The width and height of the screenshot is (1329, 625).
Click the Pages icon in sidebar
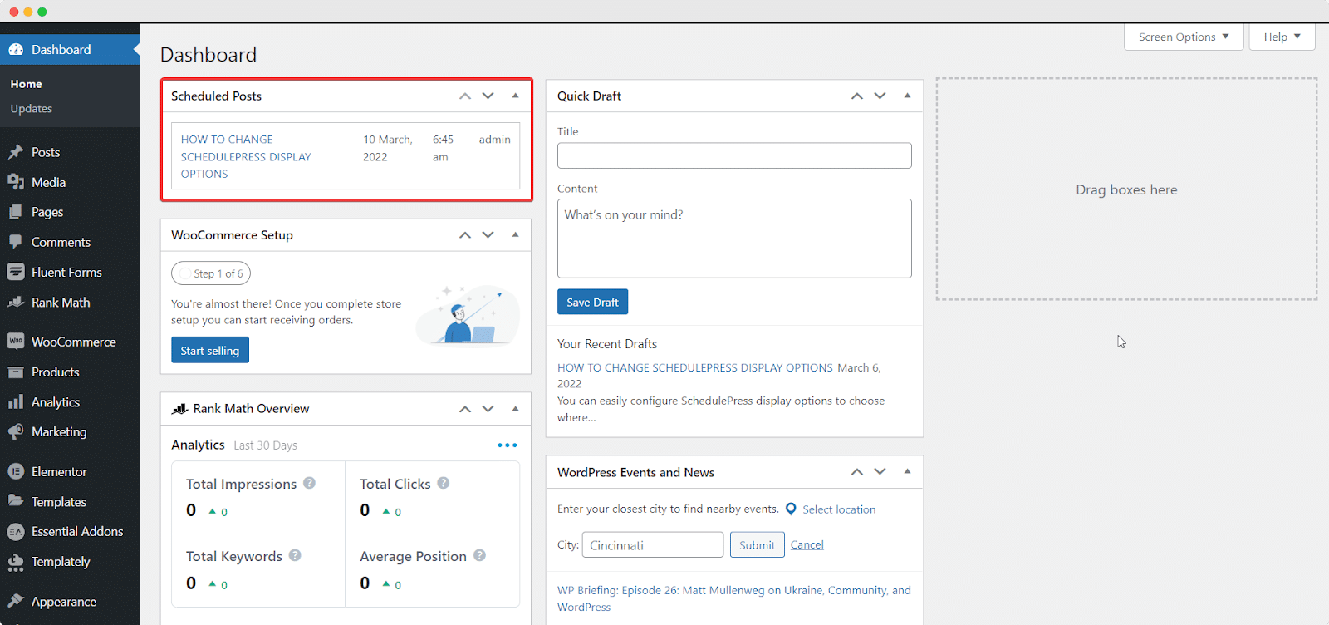16,212
